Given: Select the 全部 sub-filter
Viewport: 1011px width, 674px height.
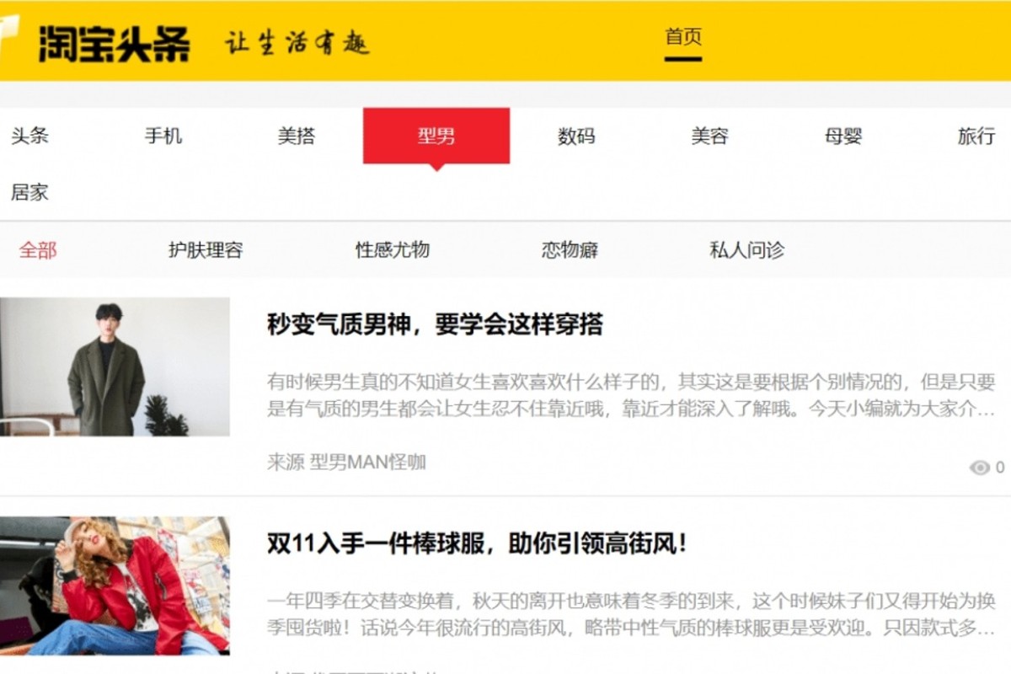Looking at the screenshot, I should point(38,250).
